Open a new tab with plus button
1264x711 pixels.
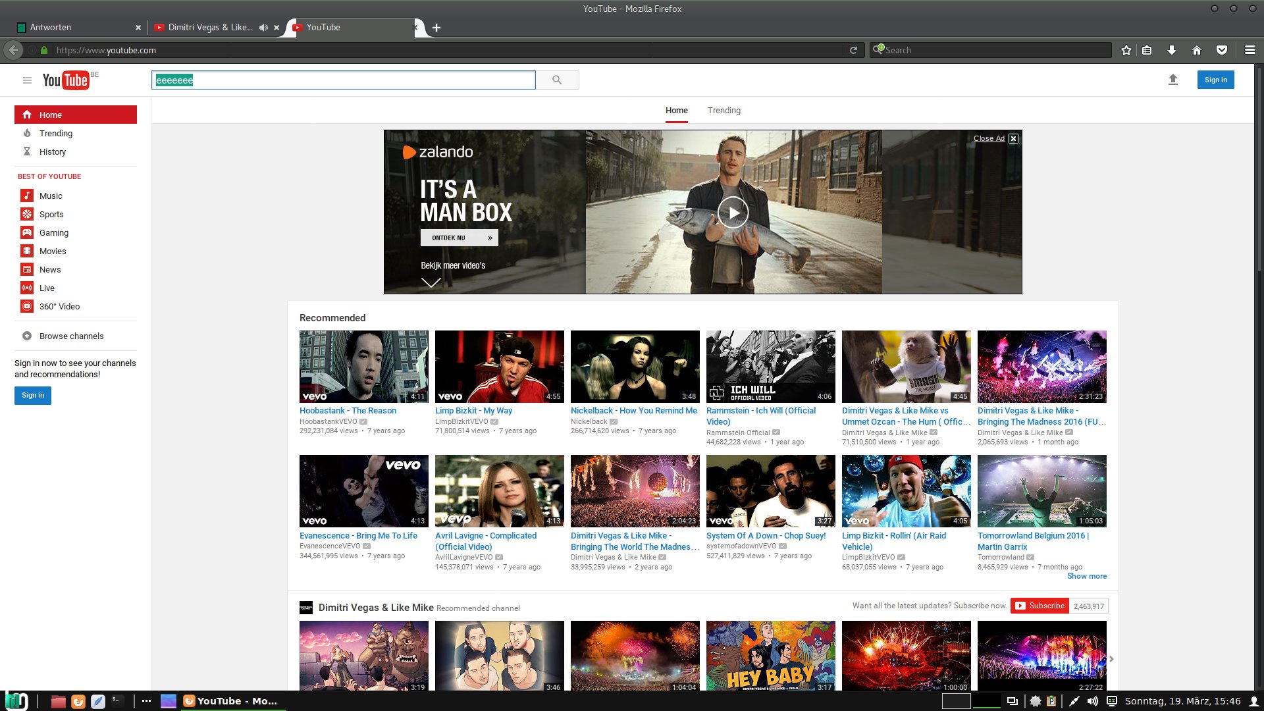(x=436, y=28)
